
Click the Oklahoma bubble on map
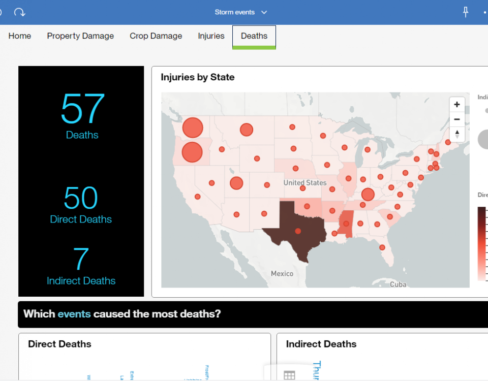pos(307,206)
